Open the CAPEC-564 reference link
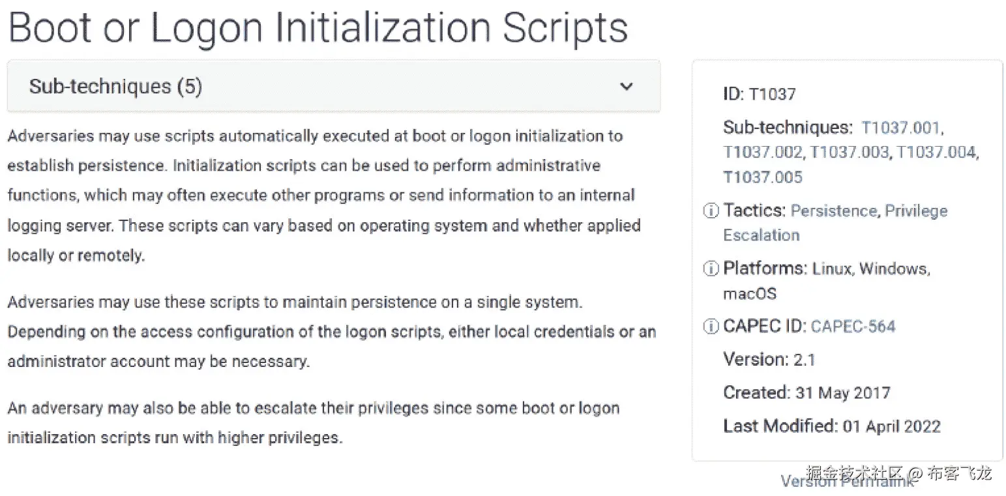This screenshot has height=496, width=1006. click(853, 327)
